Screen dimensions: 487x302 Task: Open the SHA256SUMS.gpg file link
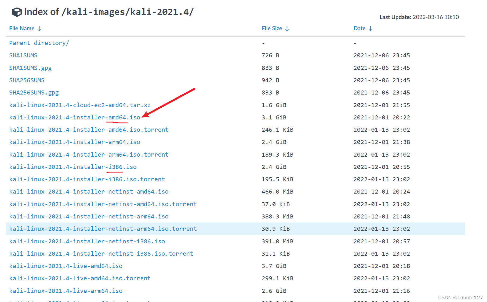tap(34, 93)
